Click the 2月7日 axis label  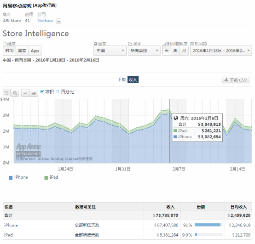tap(179, 169)
